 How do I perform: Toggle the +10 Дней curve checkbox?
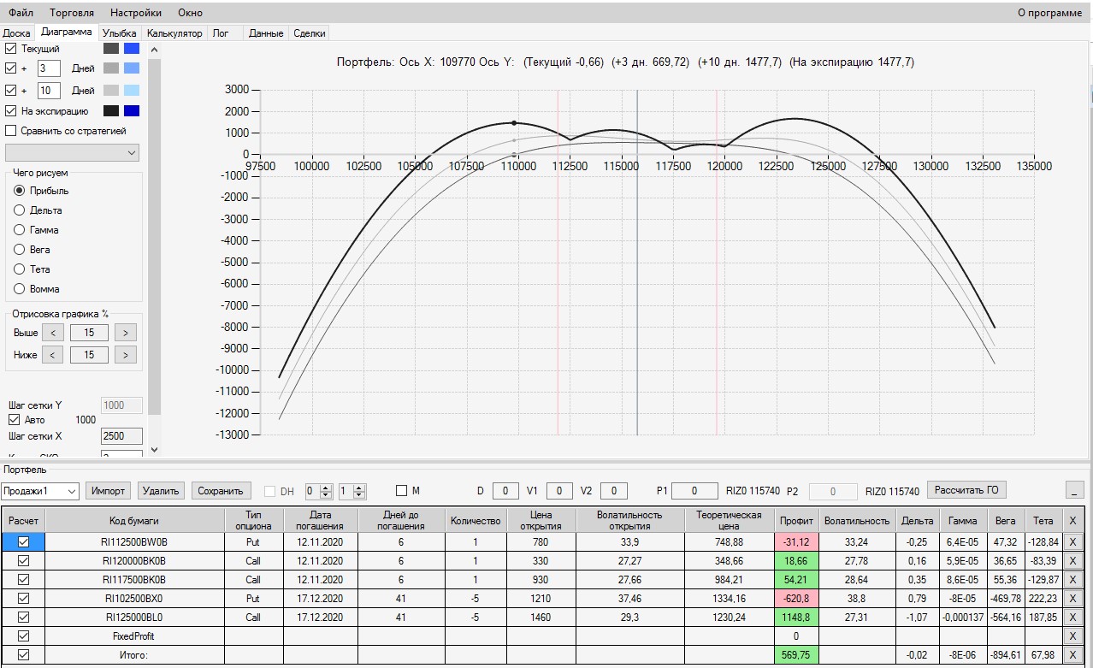(x=11, y=90)
